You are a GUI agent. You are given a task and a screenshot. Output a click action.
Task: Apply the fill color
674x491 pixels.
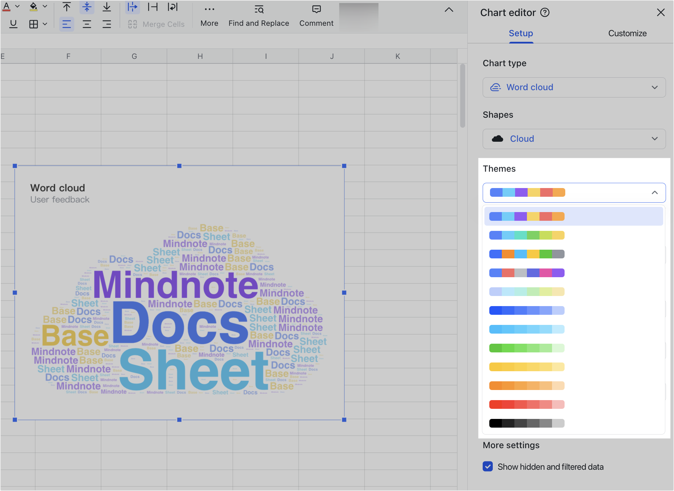(33, 6)
